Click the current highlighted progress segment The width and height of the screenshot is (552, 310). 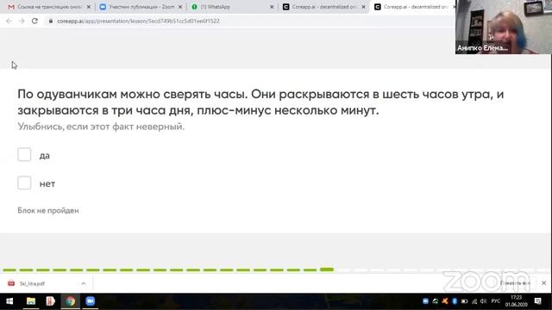(327, 270)
